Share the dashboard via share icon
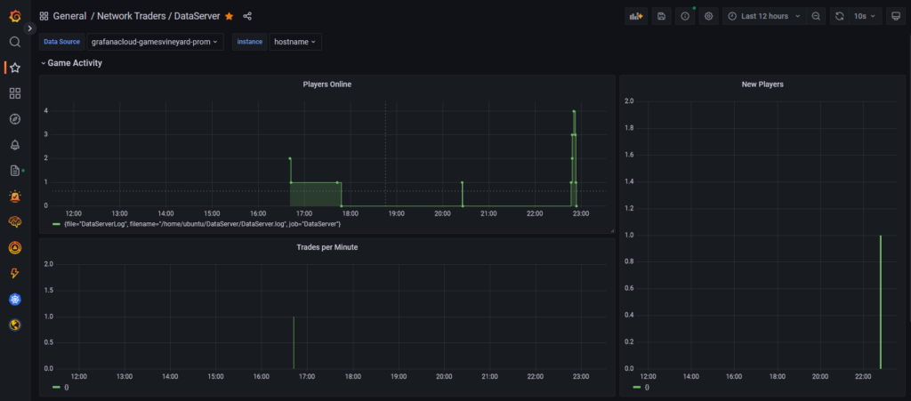The height and width of the screenshot is (401, 911). pyautogui.click(x=247, y=16)
